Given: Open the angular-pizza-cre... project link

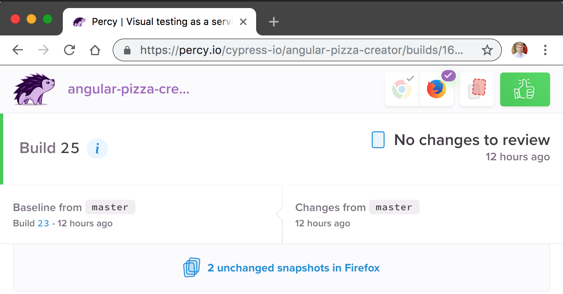Looking at the screenshot, I should 128,89.
